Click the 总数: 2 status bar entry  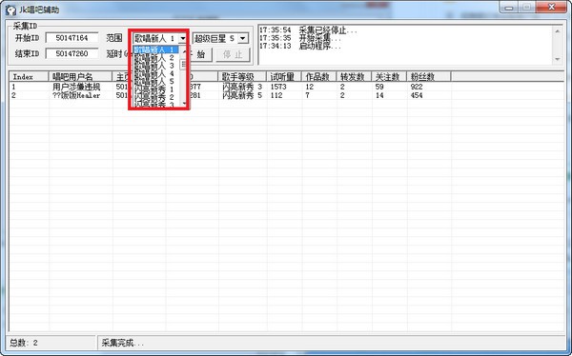point(24,343)
